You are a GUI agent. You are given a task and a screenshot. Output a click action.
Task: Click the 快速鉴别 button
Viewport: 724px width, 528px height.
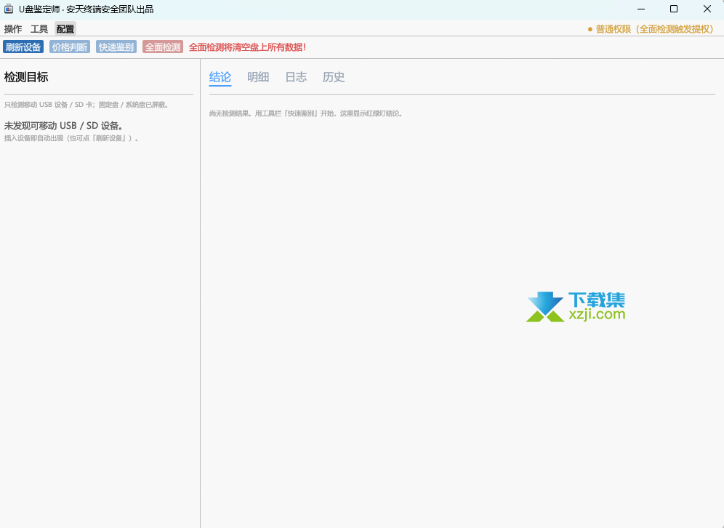(x=116, y=47)
